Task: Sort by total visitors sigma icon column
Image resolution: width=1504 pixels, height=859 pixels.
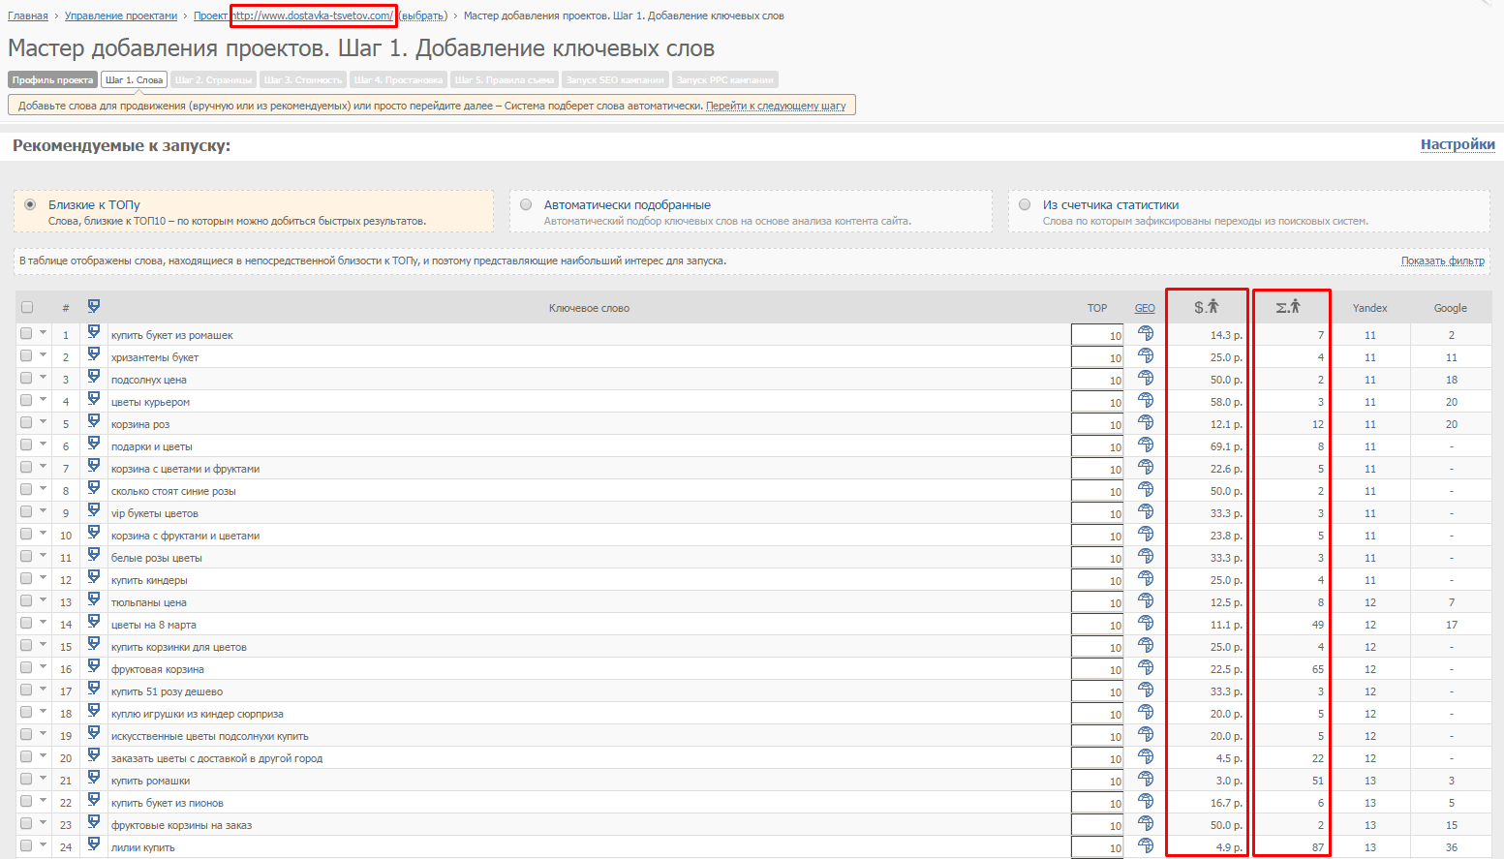Action: click(x=1288, y=307)
